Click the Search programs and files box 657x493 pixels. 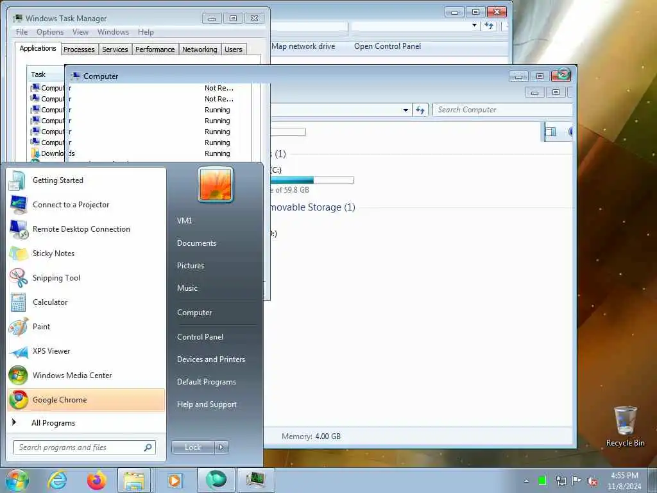(x=84, y=447)
